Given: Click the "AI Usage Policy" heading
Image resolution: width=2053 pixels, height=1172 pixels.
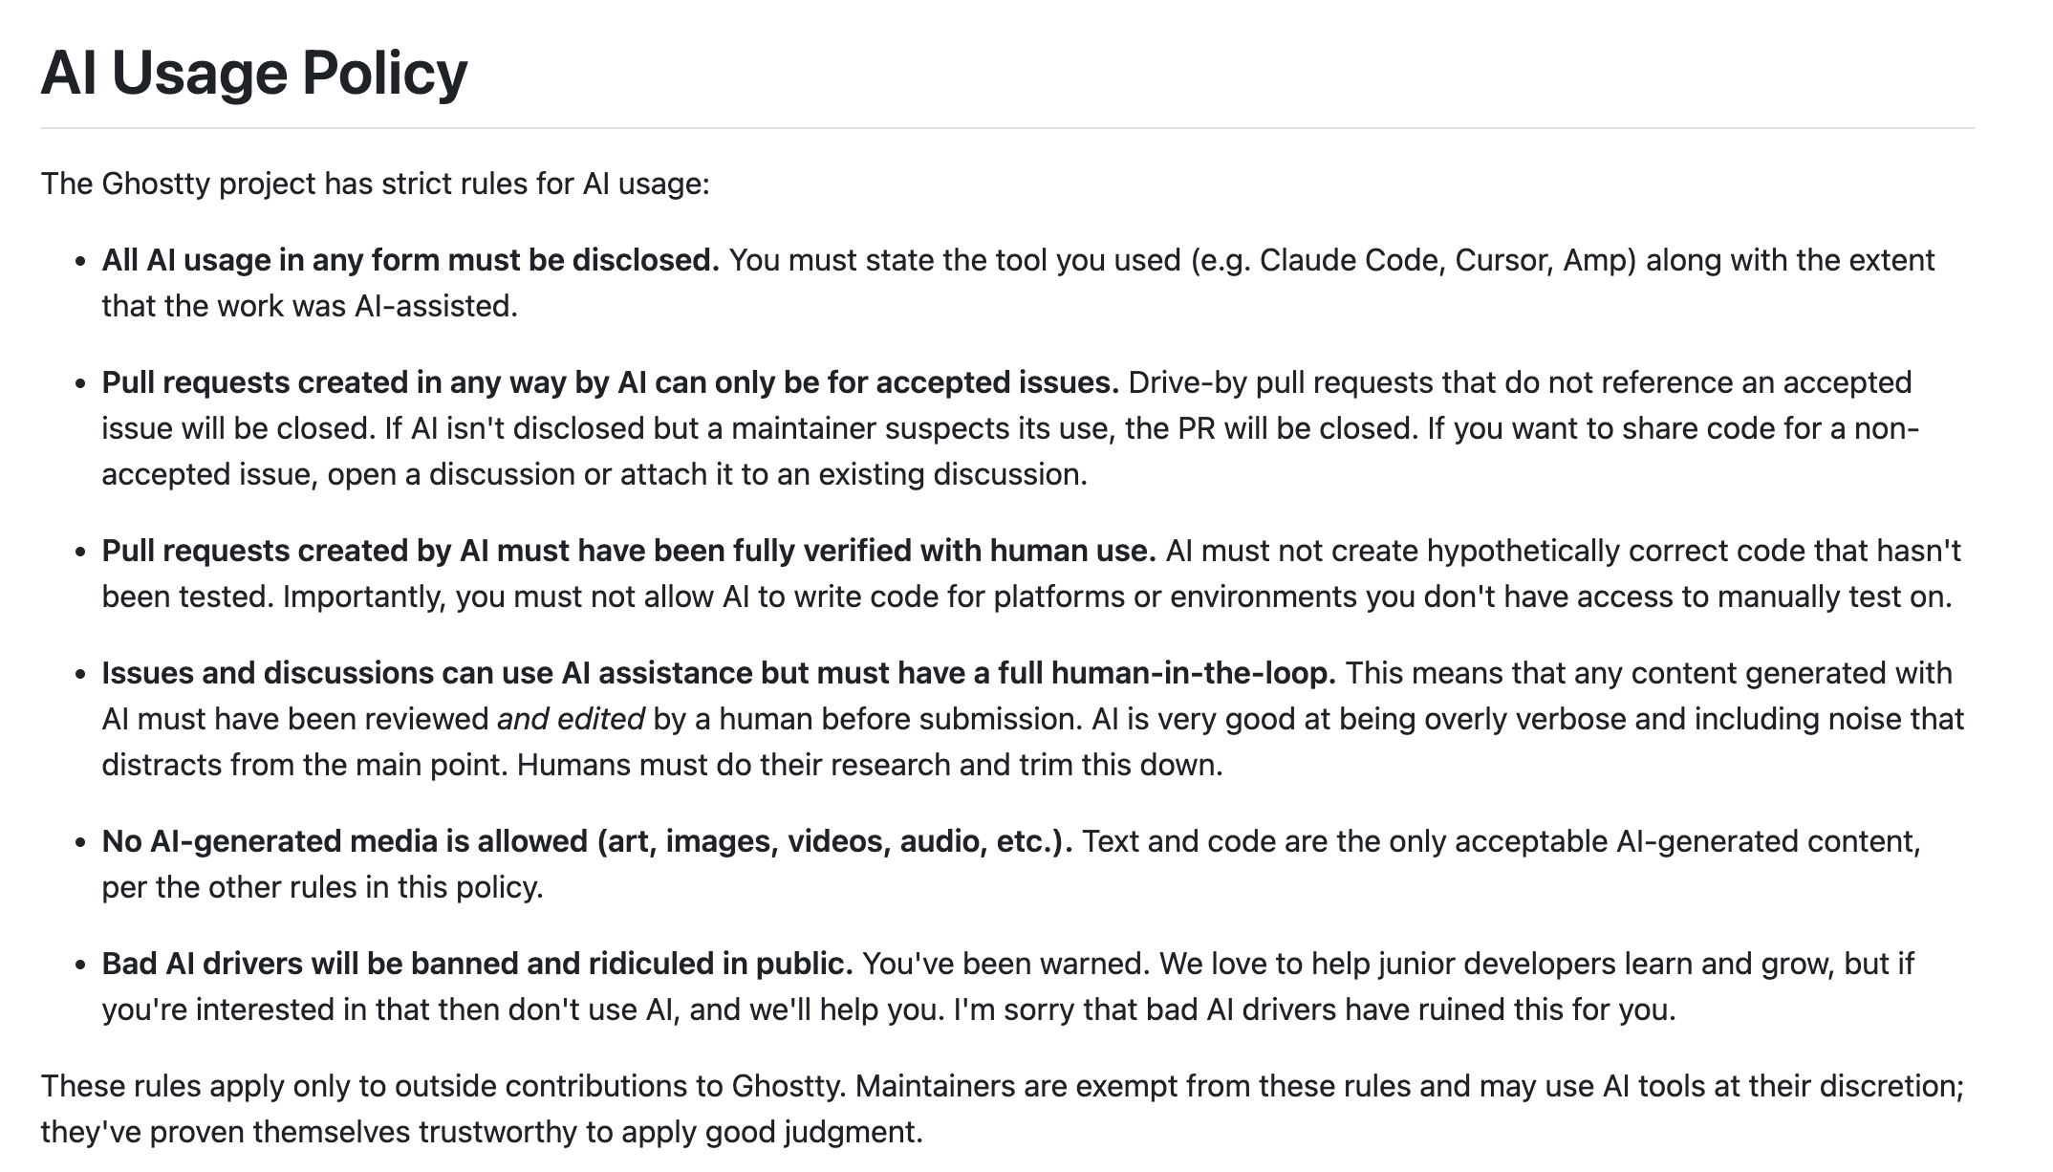Looking at the screenshot, I should 254,73.
